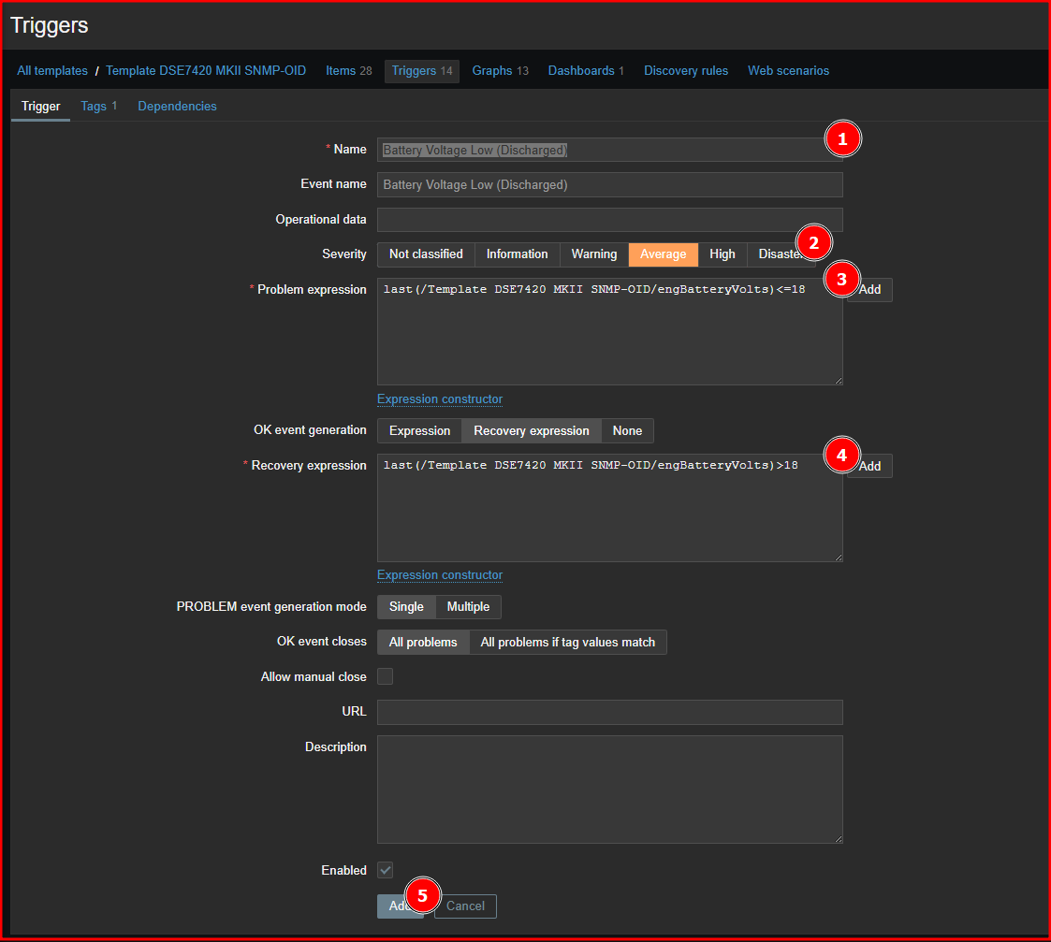
Task: Open Expression constructor below Recovery expression
Action: pos(440,575)
